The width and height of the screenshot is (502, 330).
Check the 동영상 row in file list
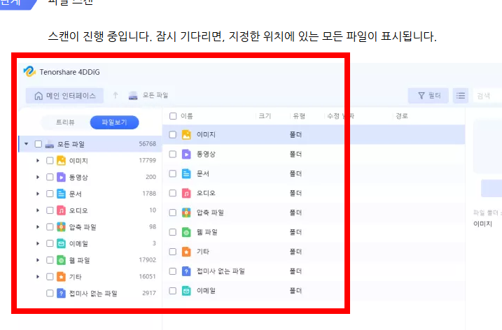point(172,154)
